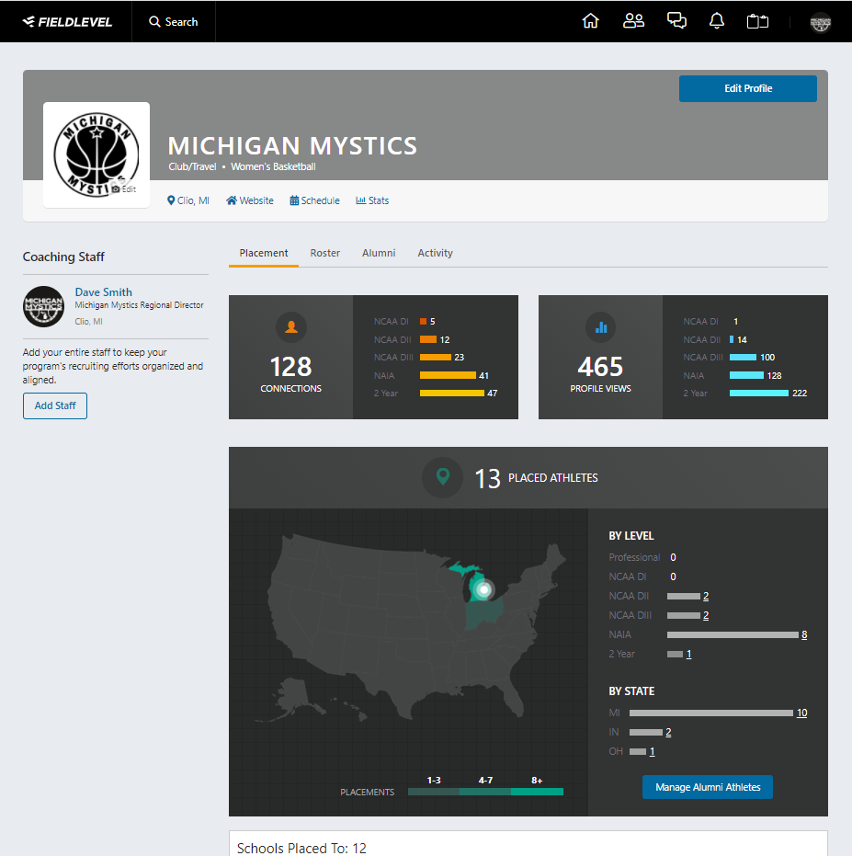Click the Connections 2 Year value 47
This screenshot has width=852, height=856.
pyautogui.click(x=492, y=394)
